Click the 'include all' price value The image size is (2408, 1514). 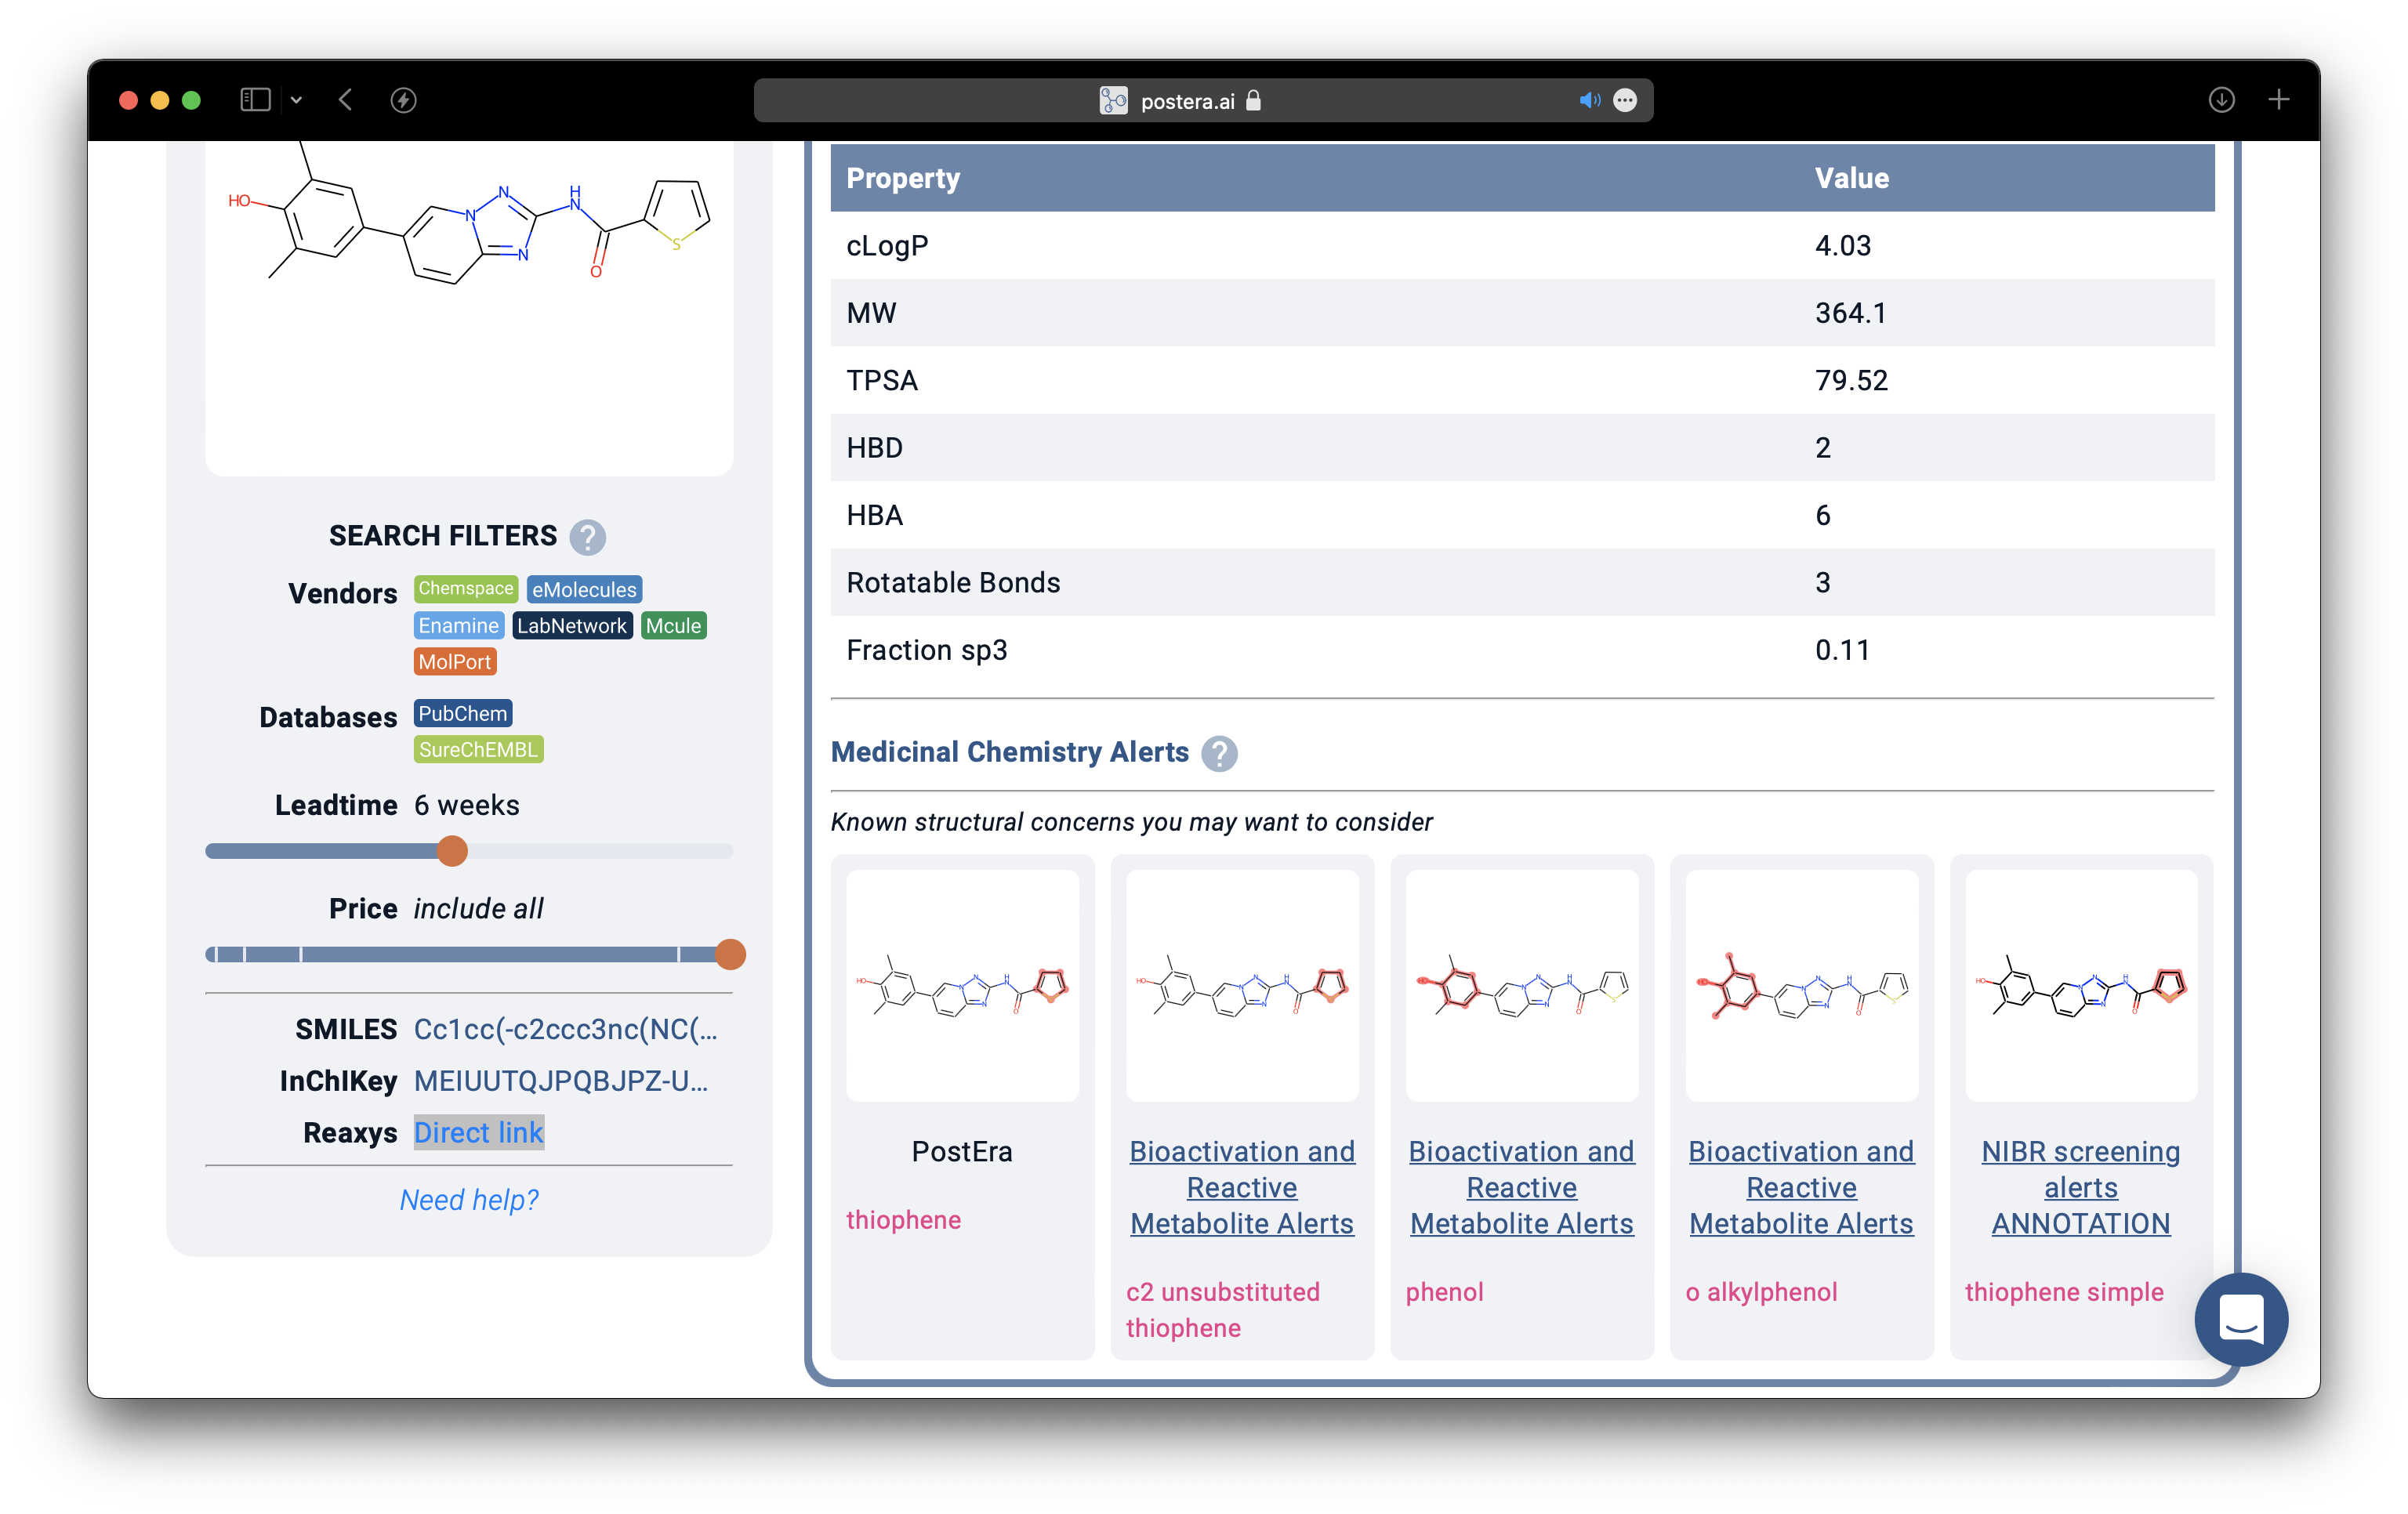pyautogui.click(x=478, y=908)
